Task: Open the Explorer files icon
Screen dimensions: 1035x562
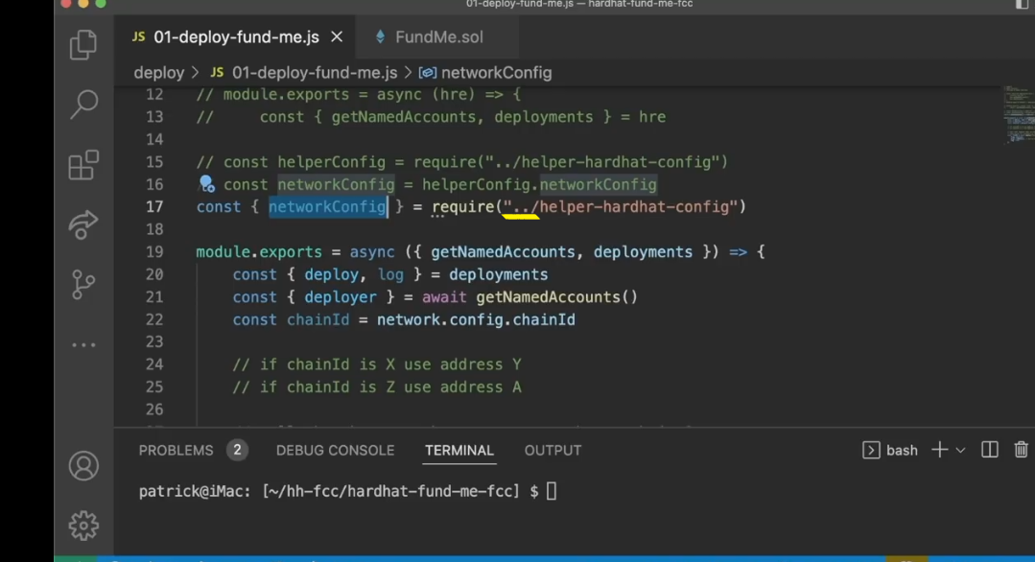Action: point(83,45)
